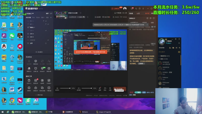202x114 pixels.
Task: Open the streaming mode dropdown arrow
Action: [33, 13]
